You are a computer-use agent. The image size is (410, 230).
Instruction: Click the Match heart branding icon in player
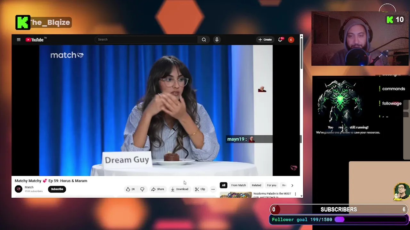click(294, 168)
